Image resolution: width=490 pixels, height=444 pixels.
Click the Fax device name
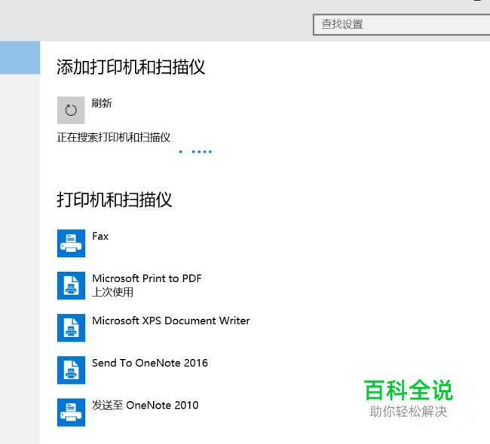coord(100,236)
